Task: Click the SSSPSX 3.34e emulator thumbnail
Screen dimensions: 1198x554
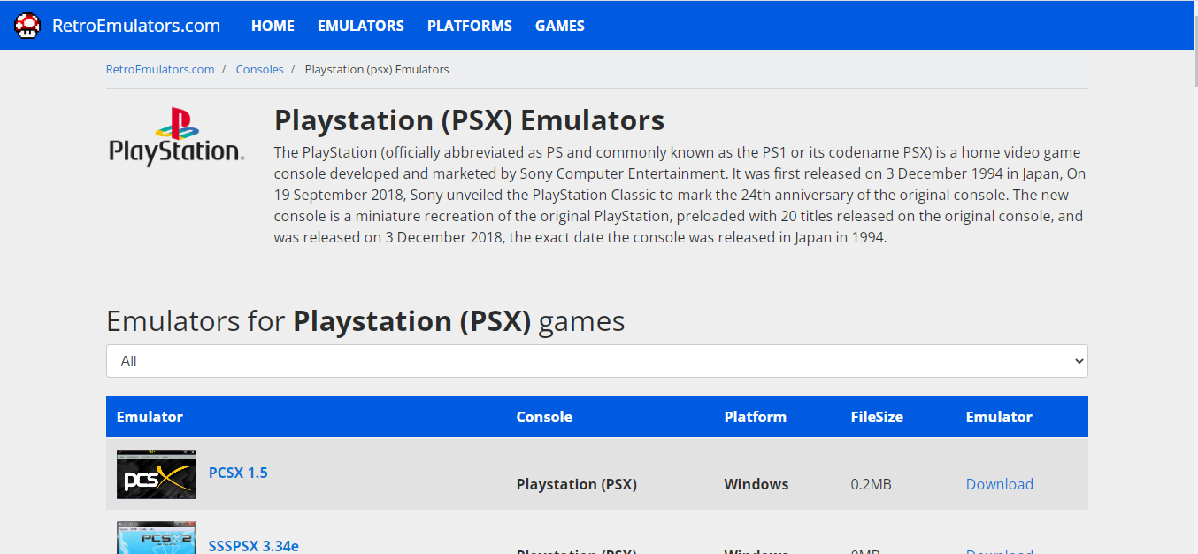Action: [157, 538]
